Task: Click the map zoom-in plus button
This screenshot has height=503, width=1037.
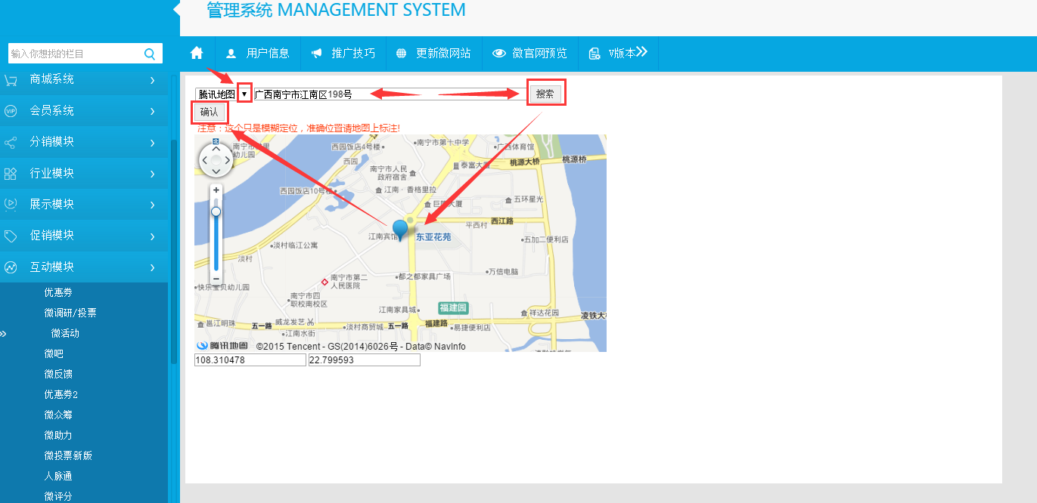Action: [216, 190]
